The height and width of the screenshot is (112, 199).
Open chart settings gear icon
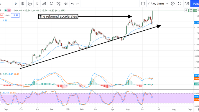pos(172,4)
